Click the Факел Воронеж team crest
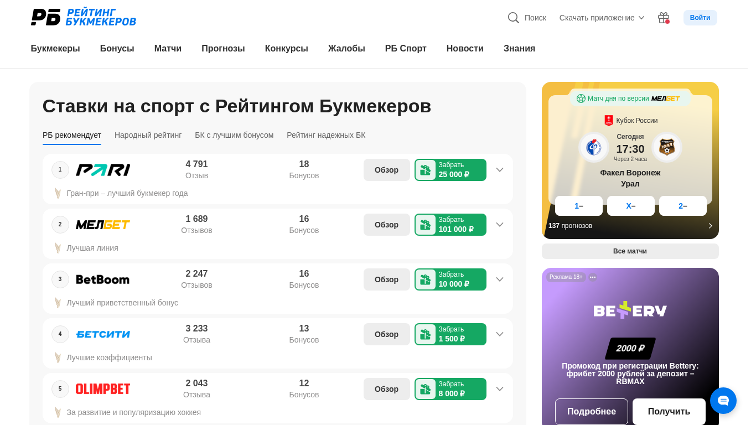Viewport: 756px width, 425px height. pos(594,147)
